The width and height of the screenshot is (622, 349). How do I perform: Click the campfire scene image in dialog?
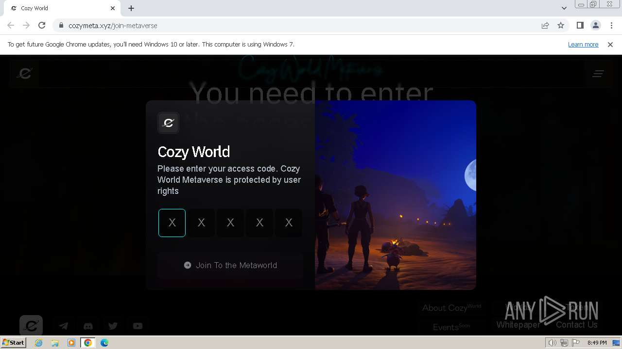tap(396, 195)
